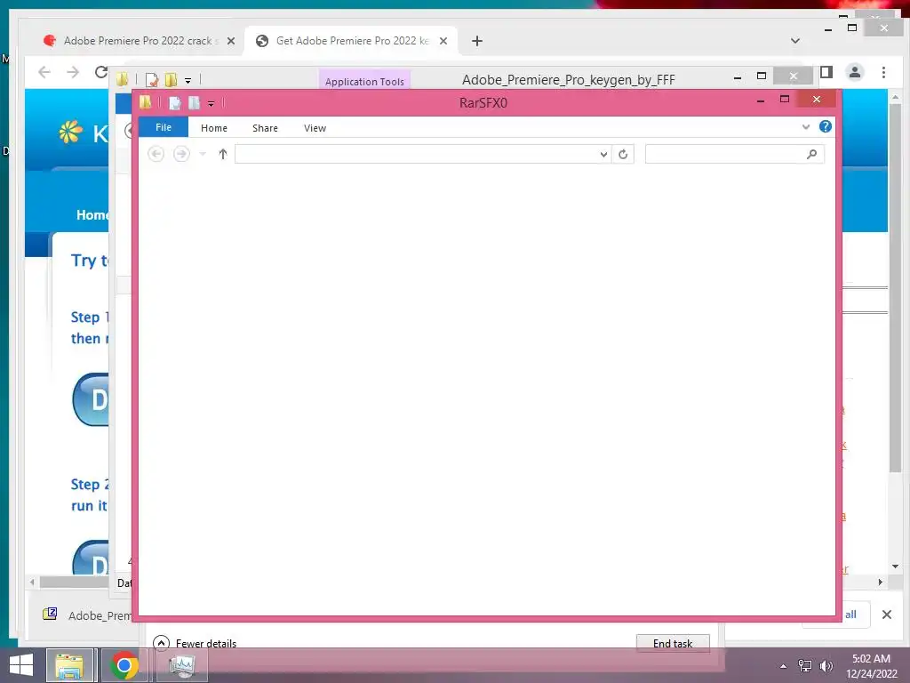The image size is (910, 683).
Task: Click the search magnifier icon in RarSFX0
Action: pos(812,154)
